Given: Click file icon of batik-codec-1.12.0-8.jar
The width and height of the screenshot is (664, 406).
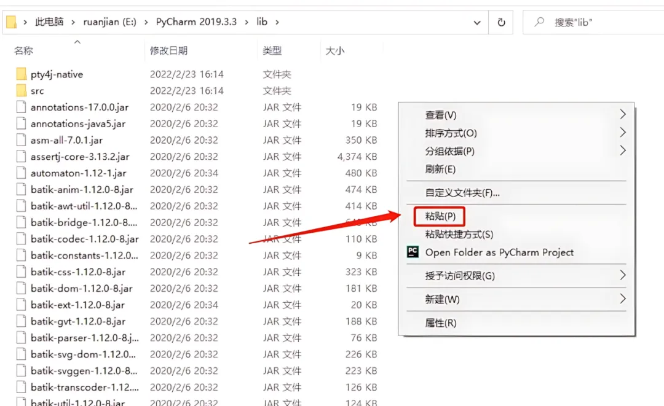Looking at the screenshot, I should [21, 239].
